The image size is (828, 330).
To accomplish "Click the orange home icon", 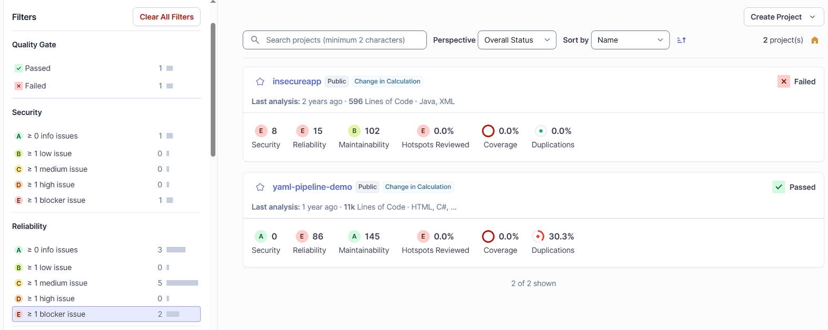I will (815, 40).
